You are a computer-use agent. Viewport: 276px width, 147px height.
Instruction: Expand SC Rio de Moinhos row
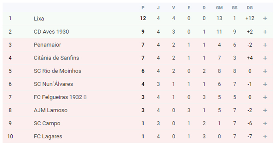[265, 71]
